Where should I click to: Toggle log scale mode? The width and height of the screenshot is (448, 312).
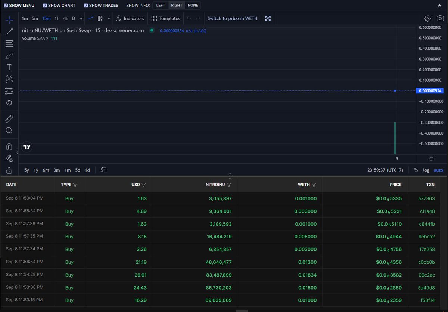(426, 170)
